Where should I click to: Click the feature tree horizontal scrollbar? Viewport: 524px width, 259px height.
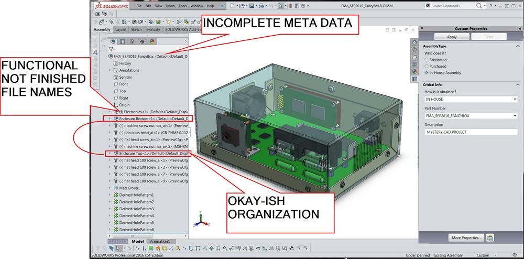click(x=147, y=236)
